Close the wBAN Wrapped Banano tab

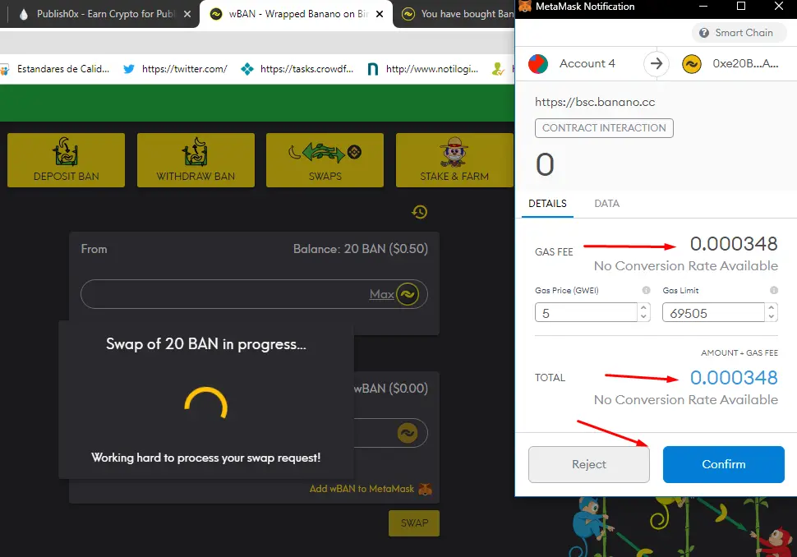[x=380, y=14]
